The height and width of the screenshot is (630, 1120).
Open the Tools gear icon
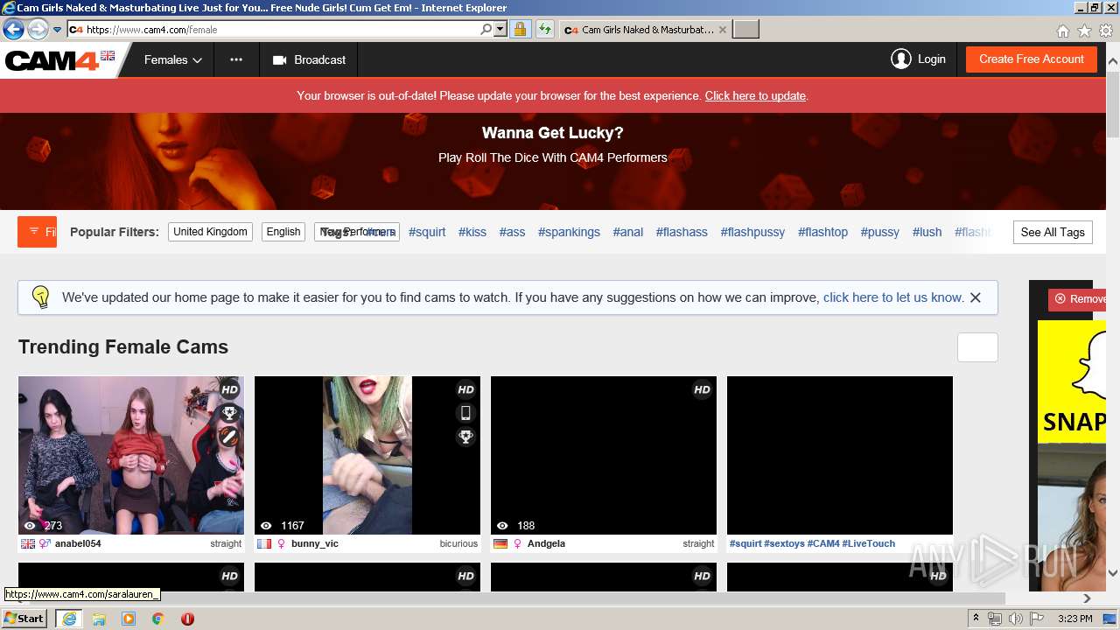(1106, 31)
